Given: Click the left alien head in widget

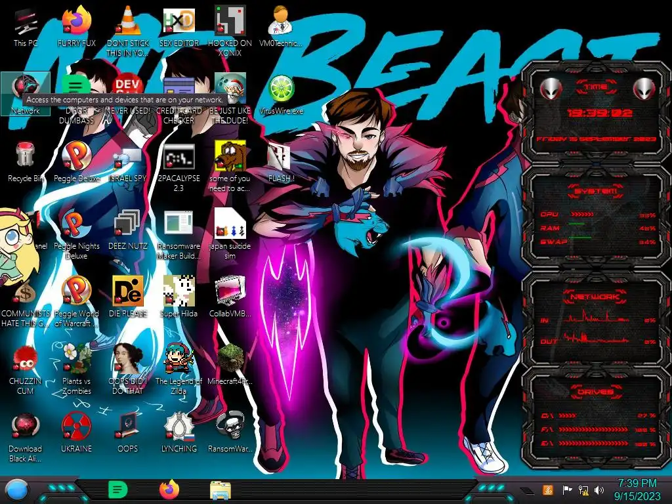Looking at the screenshot, I should 551,89.
